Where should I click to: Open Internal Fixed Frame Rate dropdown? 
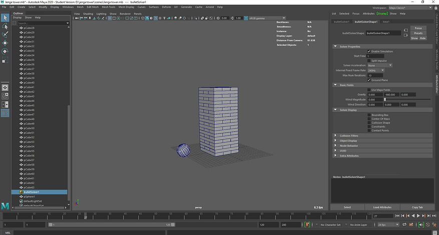click(x=376, y=70)
